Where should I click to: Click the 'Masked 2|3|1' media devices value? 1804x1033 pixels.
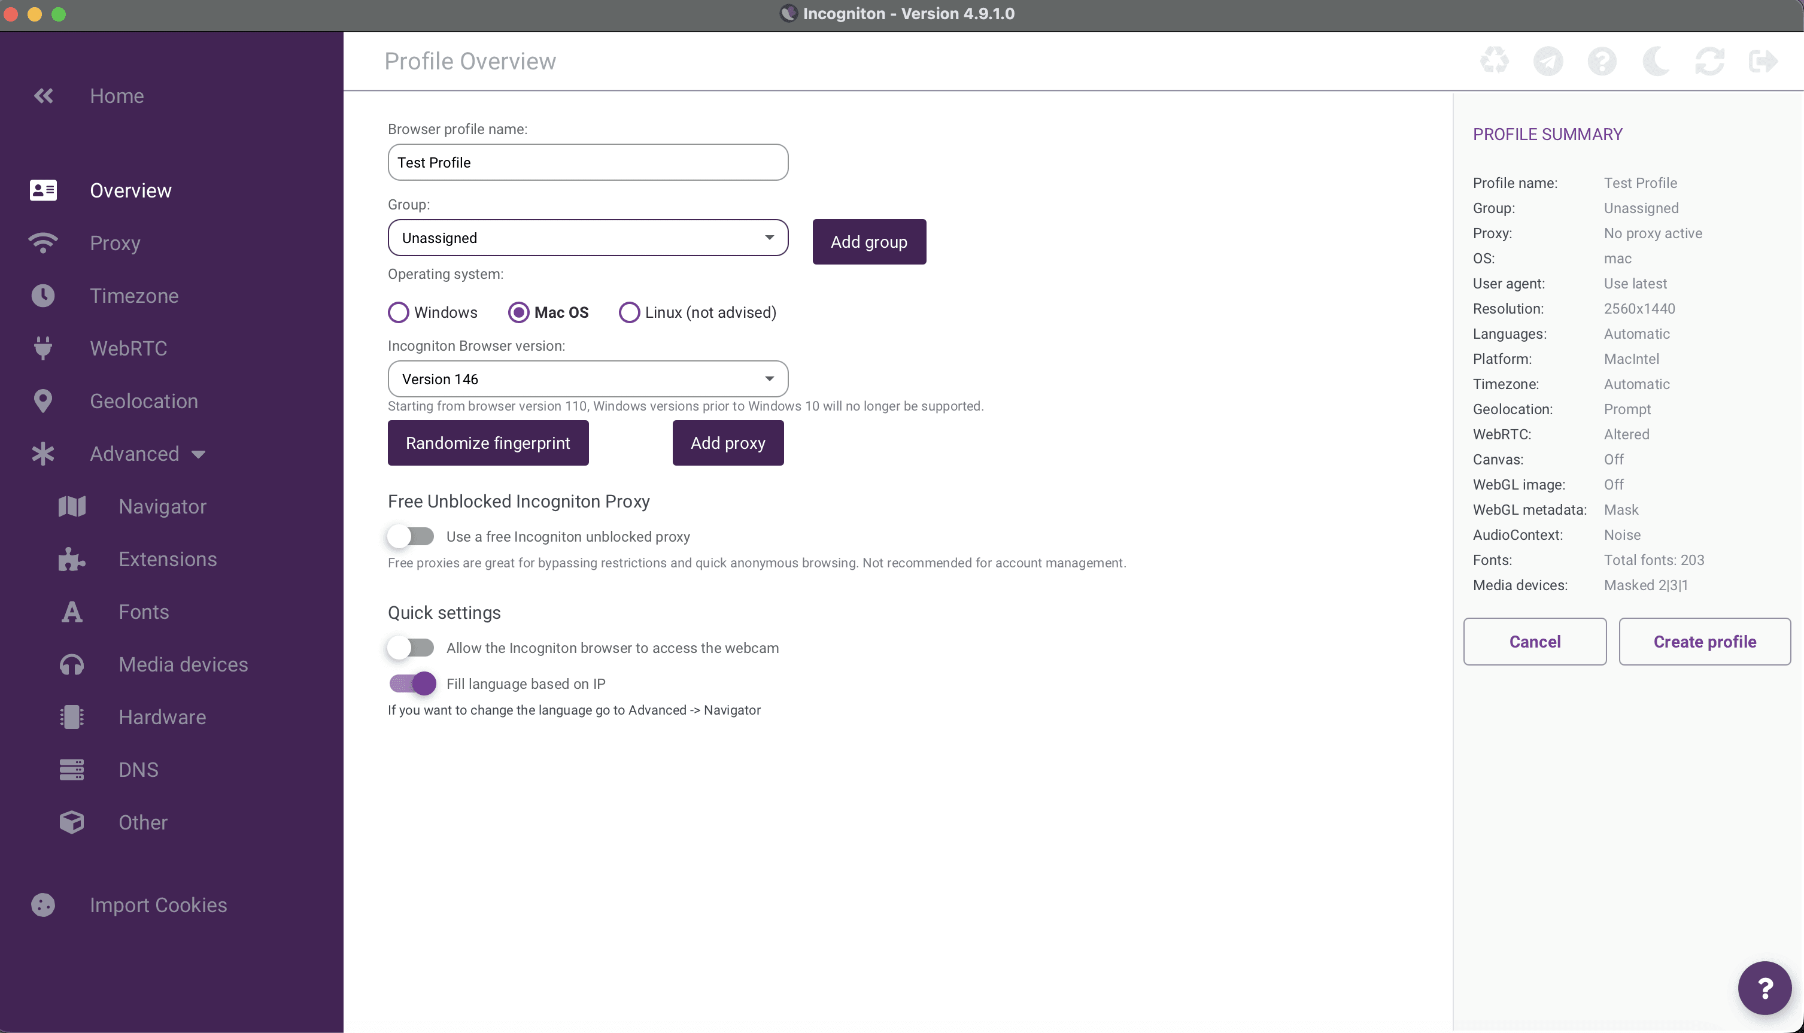tap(1646, 585)
